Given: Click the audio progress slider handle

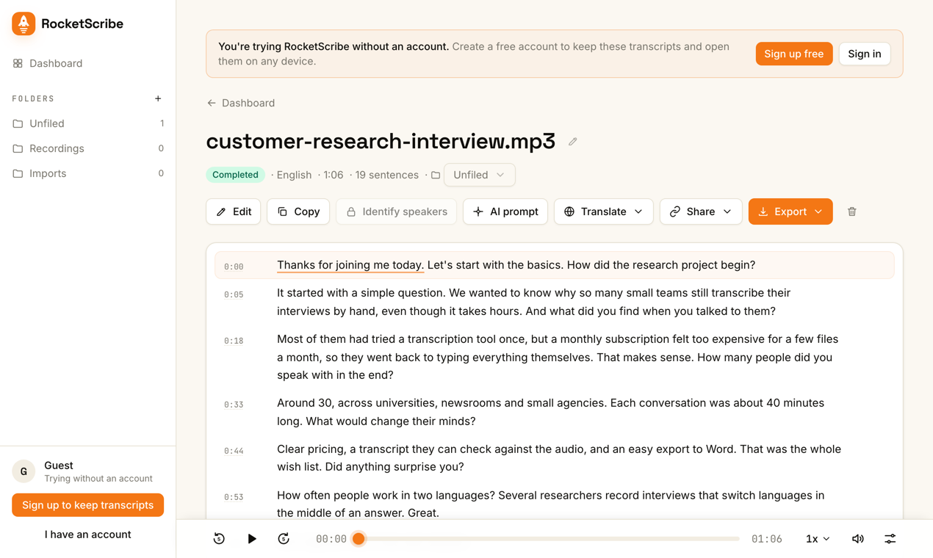Looking at the screenshot, I should (x=359, y=539).
